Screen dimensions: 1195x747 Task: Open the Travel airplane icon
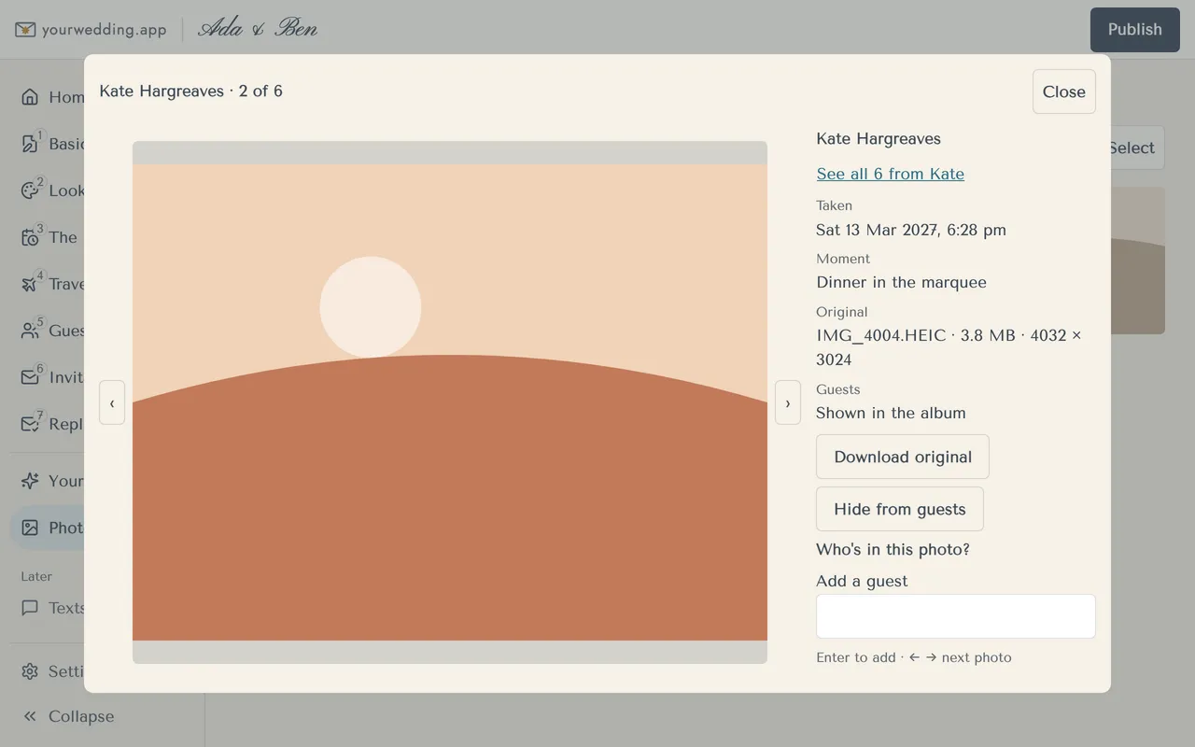point(30,284)
